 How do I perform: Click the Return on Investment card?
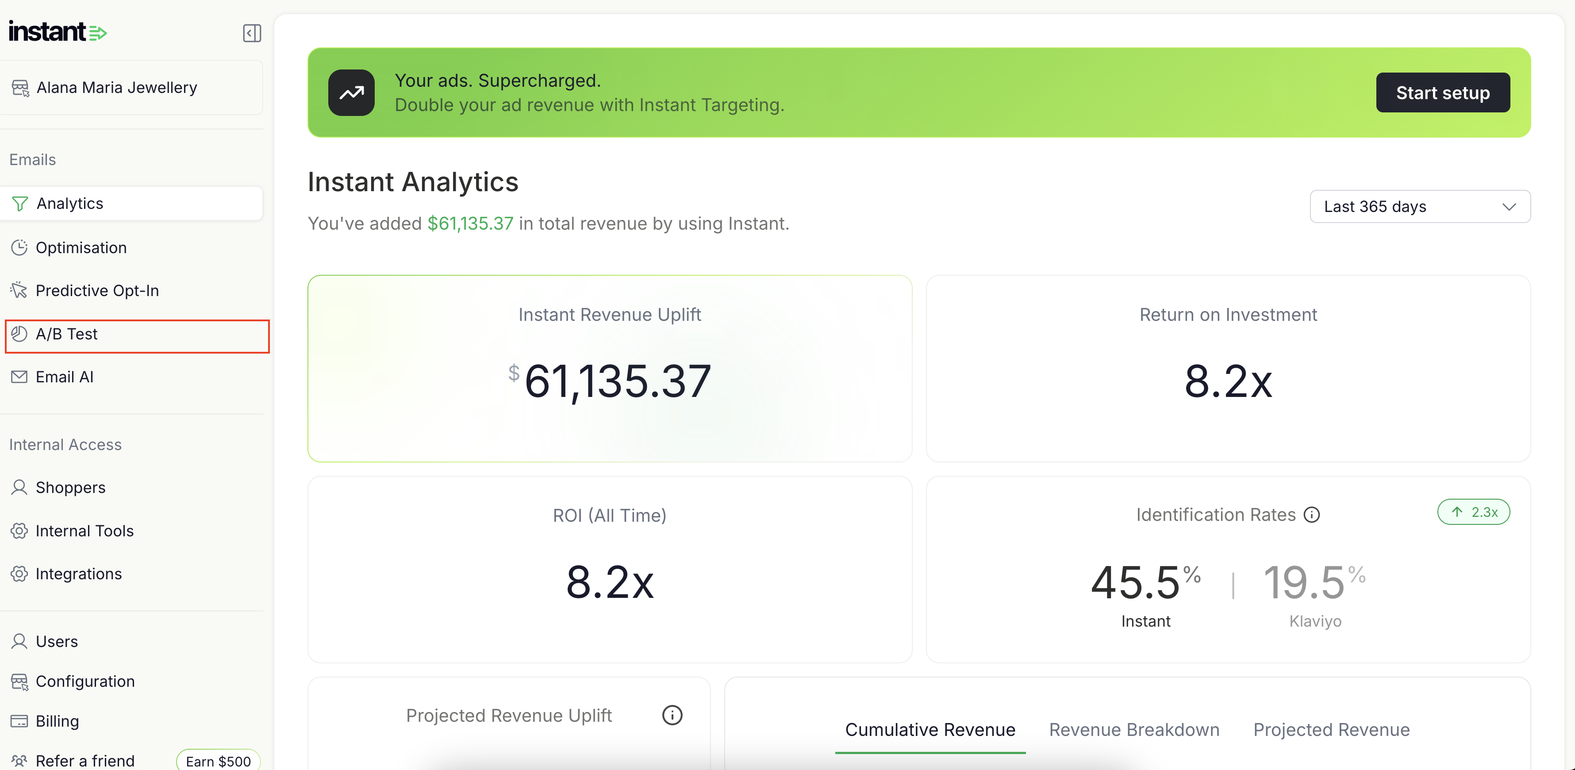[x=1228, y=368]
